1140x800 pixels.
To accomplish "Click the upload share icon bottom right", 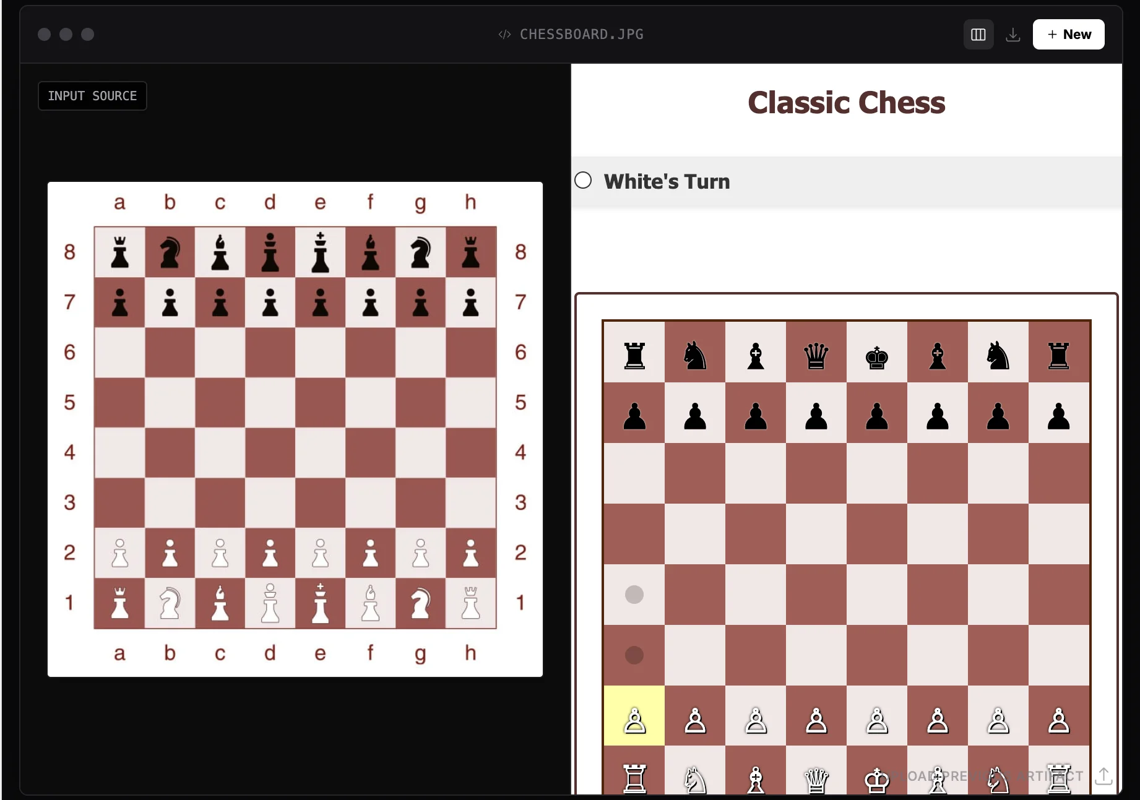I will (x=1103, y=776).
